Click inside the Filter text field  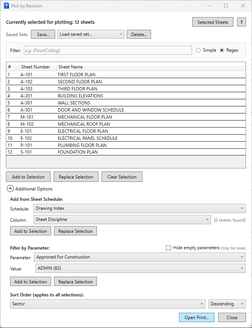tap(107, 50)
